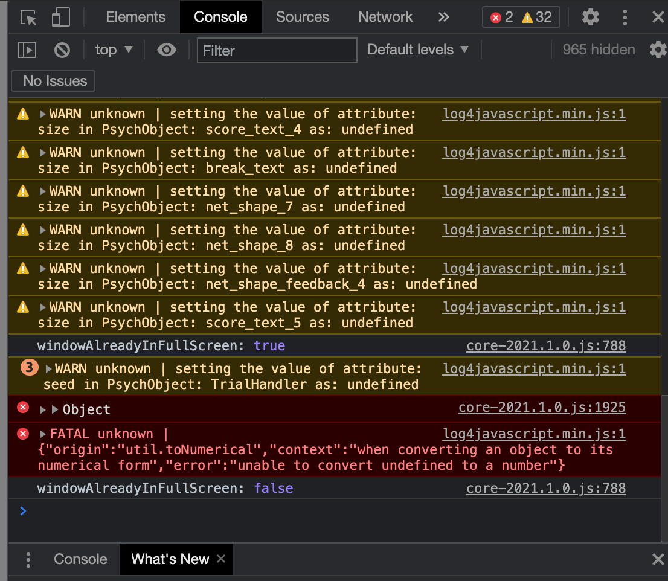The height and width of the screenshot is (581, 668).
Task: Click the console vertical scrollbar
Action: pos(664,469)
